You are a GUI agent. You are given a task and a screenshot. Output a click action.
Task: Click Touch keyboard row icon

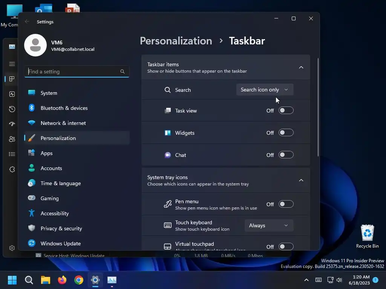(168, 225)
